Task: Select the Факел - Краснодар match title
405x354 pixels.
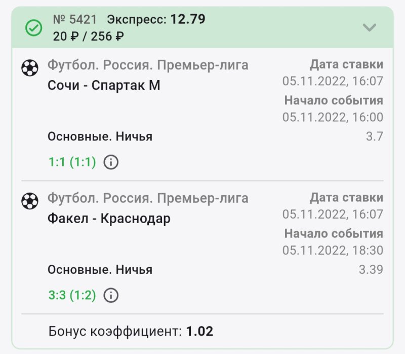Action: (109, 219)
